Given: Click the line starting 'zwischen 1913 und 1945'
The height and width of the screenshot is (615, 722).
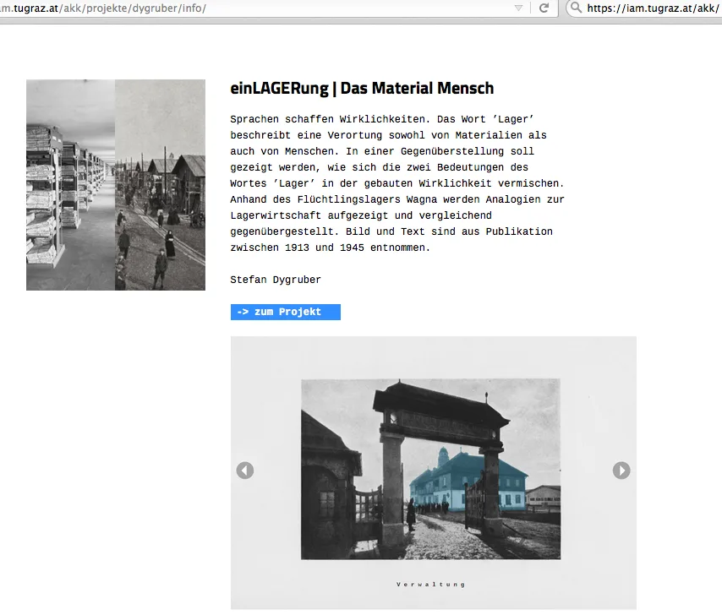Looking at the screenshot, I should (330, 248).
